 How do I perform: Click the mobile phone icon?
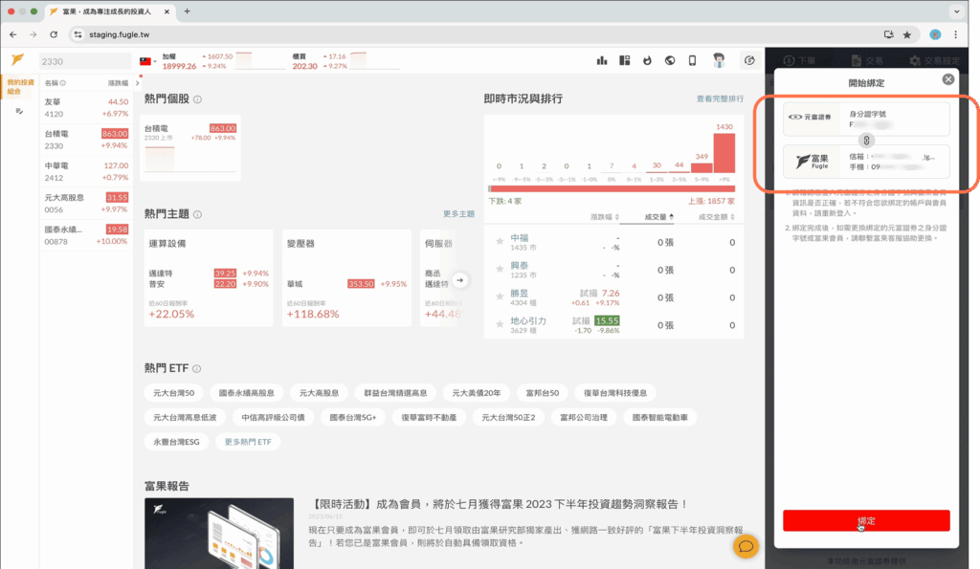click(x=693, y=61)
